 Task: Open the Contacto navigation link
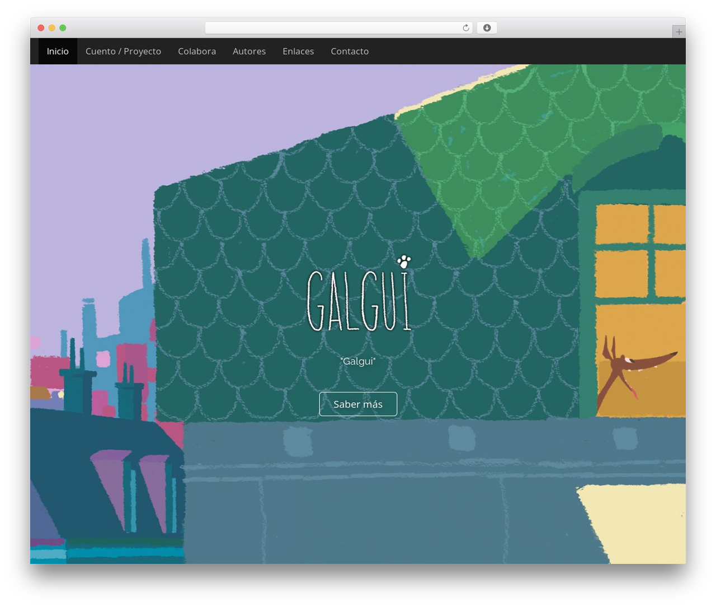click(350, 51)
